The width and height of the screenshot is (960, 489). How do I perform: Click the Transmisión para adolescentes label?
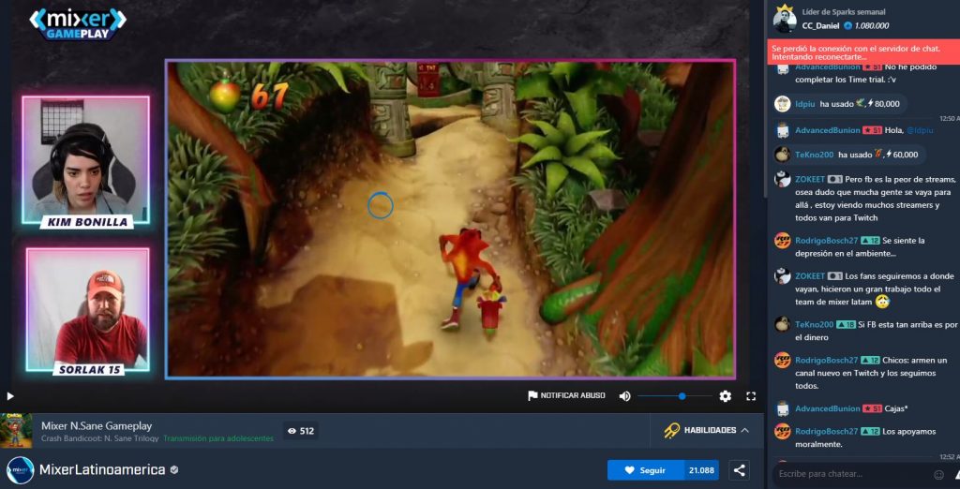click(217, 438)
